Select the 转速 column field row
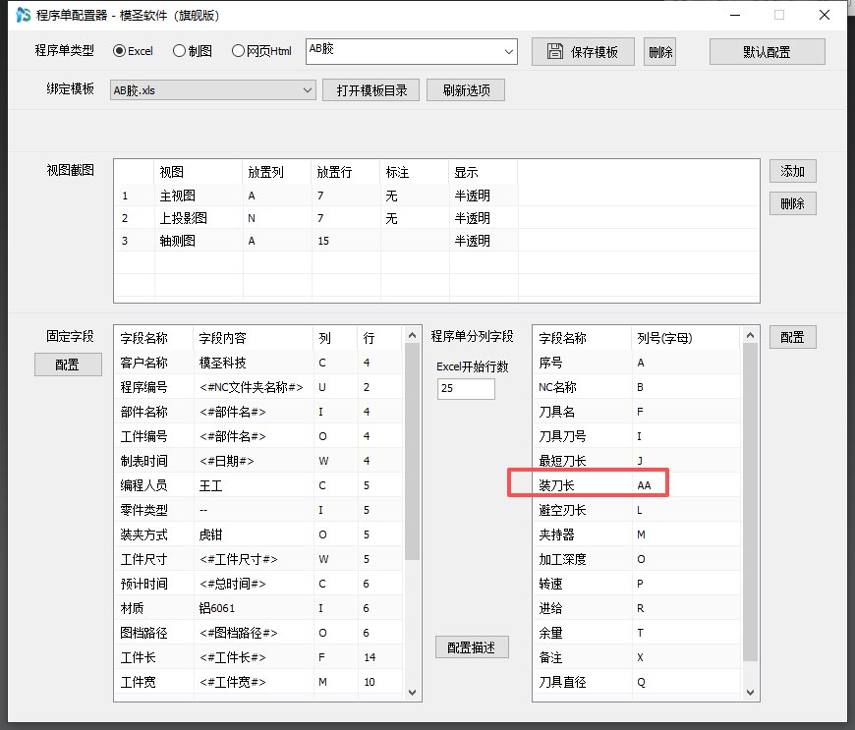Screen dimensions: 855x730 (x=638, y=584)
